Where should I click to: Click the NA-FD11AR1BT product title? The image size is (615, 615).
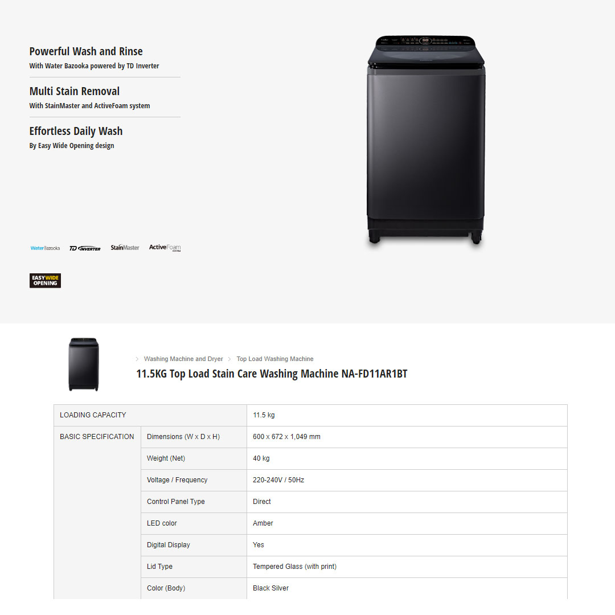click(272, 374)
